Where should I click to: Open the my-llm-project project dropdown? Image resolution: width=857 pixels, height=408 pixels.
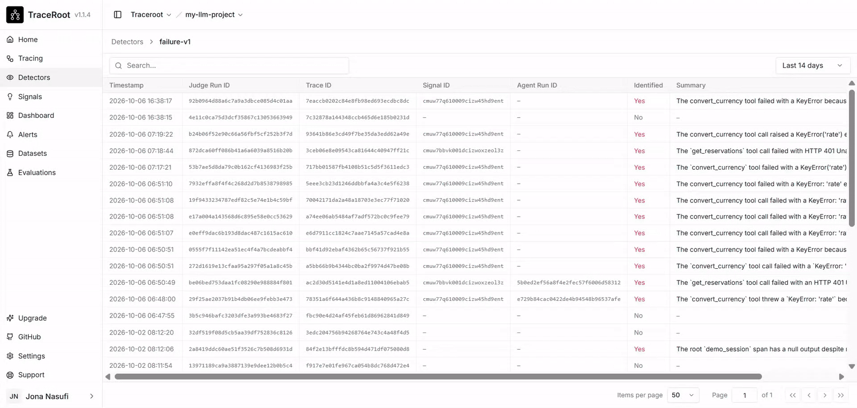click(214, 14)
